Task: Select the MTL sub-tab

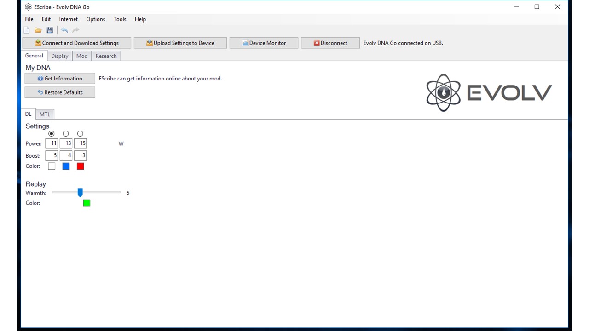Action: point(45,114)
